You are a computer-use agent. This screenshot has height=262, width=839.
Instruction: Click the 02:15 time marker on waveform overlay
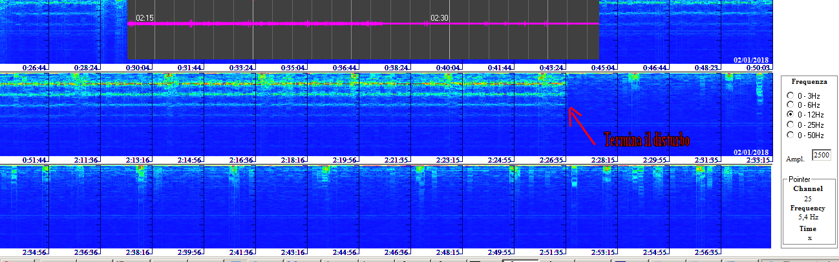(145, 18)
